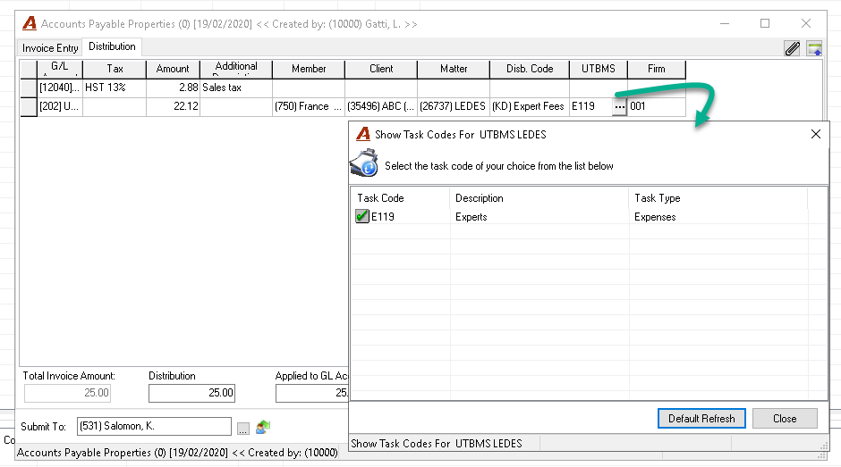This screenshot has height=467, width=841.
Task: Click the (26737) LEDES matter cell
Action: click(454, 106)
